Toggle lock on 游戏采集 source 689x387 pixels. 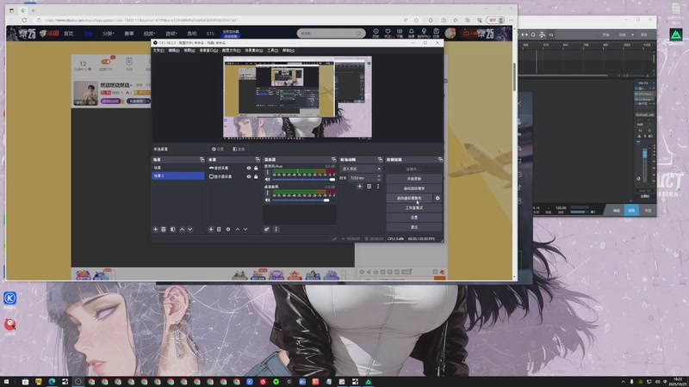coord(256,168)
